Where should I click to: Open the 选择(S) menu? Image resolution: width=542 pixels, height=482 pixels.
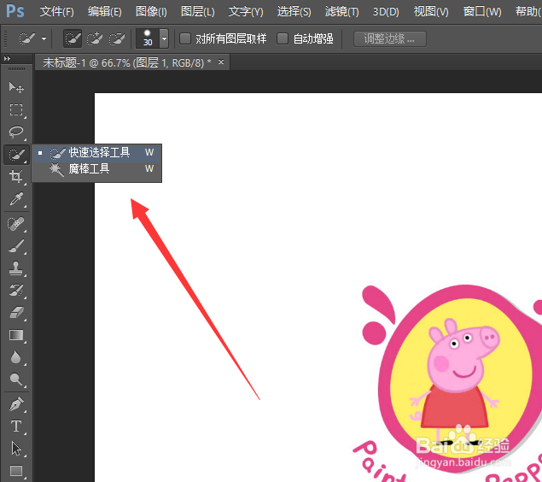click(x=294, y=12)
